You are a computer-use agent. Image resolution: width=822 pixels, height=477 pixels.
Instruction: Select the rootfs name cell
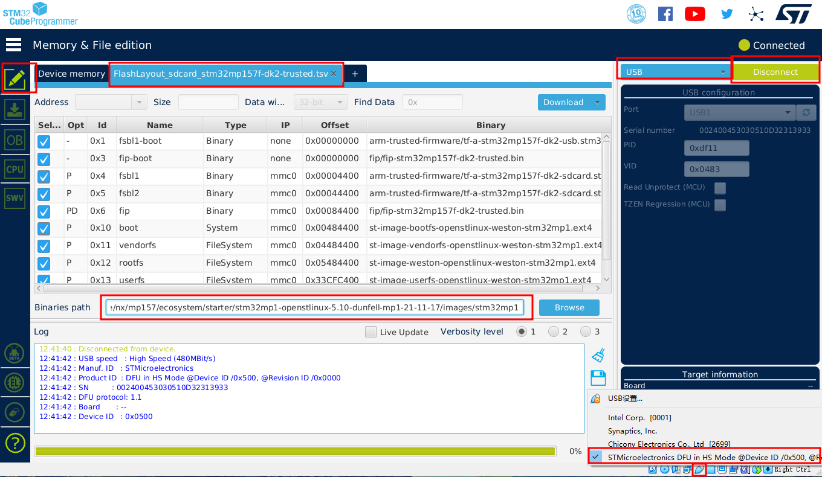pyautogui.click(x=159, y=263)
